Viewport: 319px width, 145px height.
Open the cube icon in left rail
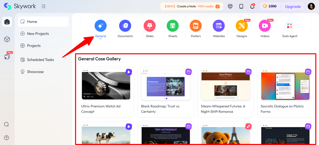[7, 39]
